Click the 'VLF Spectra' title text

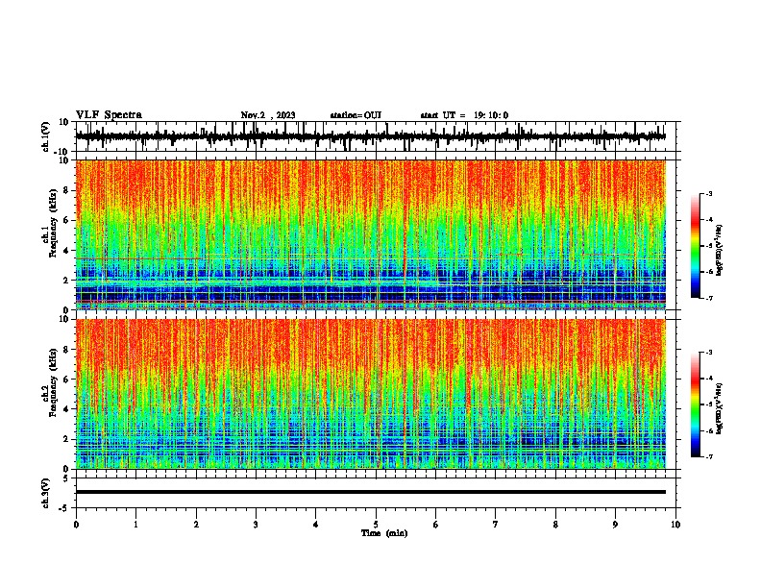109,115
